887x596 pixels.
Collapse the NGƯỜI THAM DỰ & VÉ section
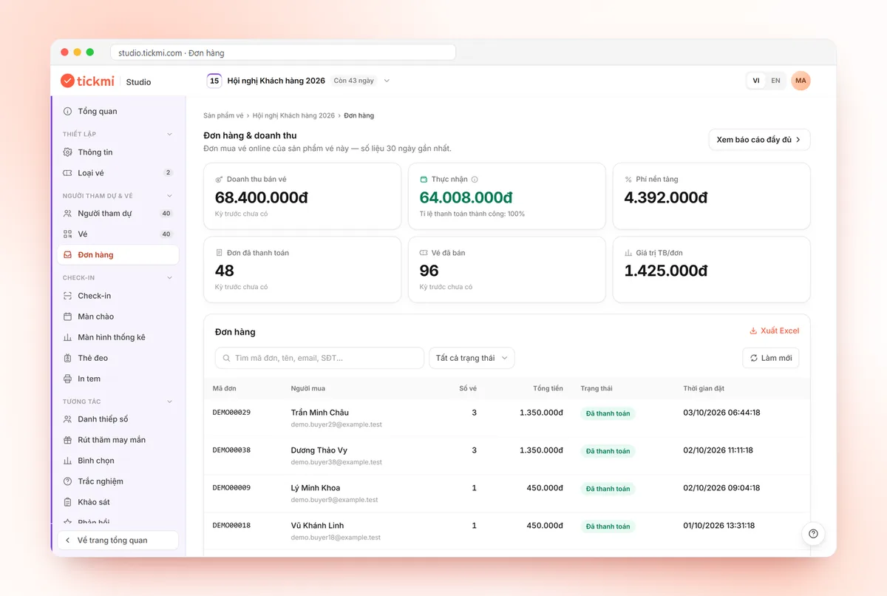(x=169, y=196)
